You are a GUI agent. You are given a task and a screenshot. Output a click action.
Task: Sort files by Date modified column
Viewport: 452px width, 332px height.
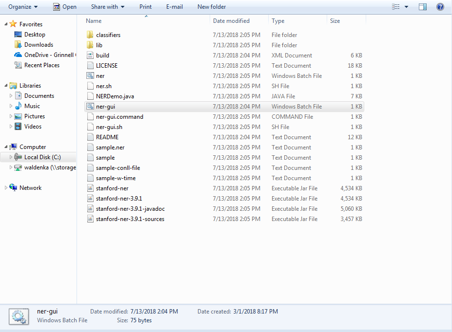click(231, 21)
